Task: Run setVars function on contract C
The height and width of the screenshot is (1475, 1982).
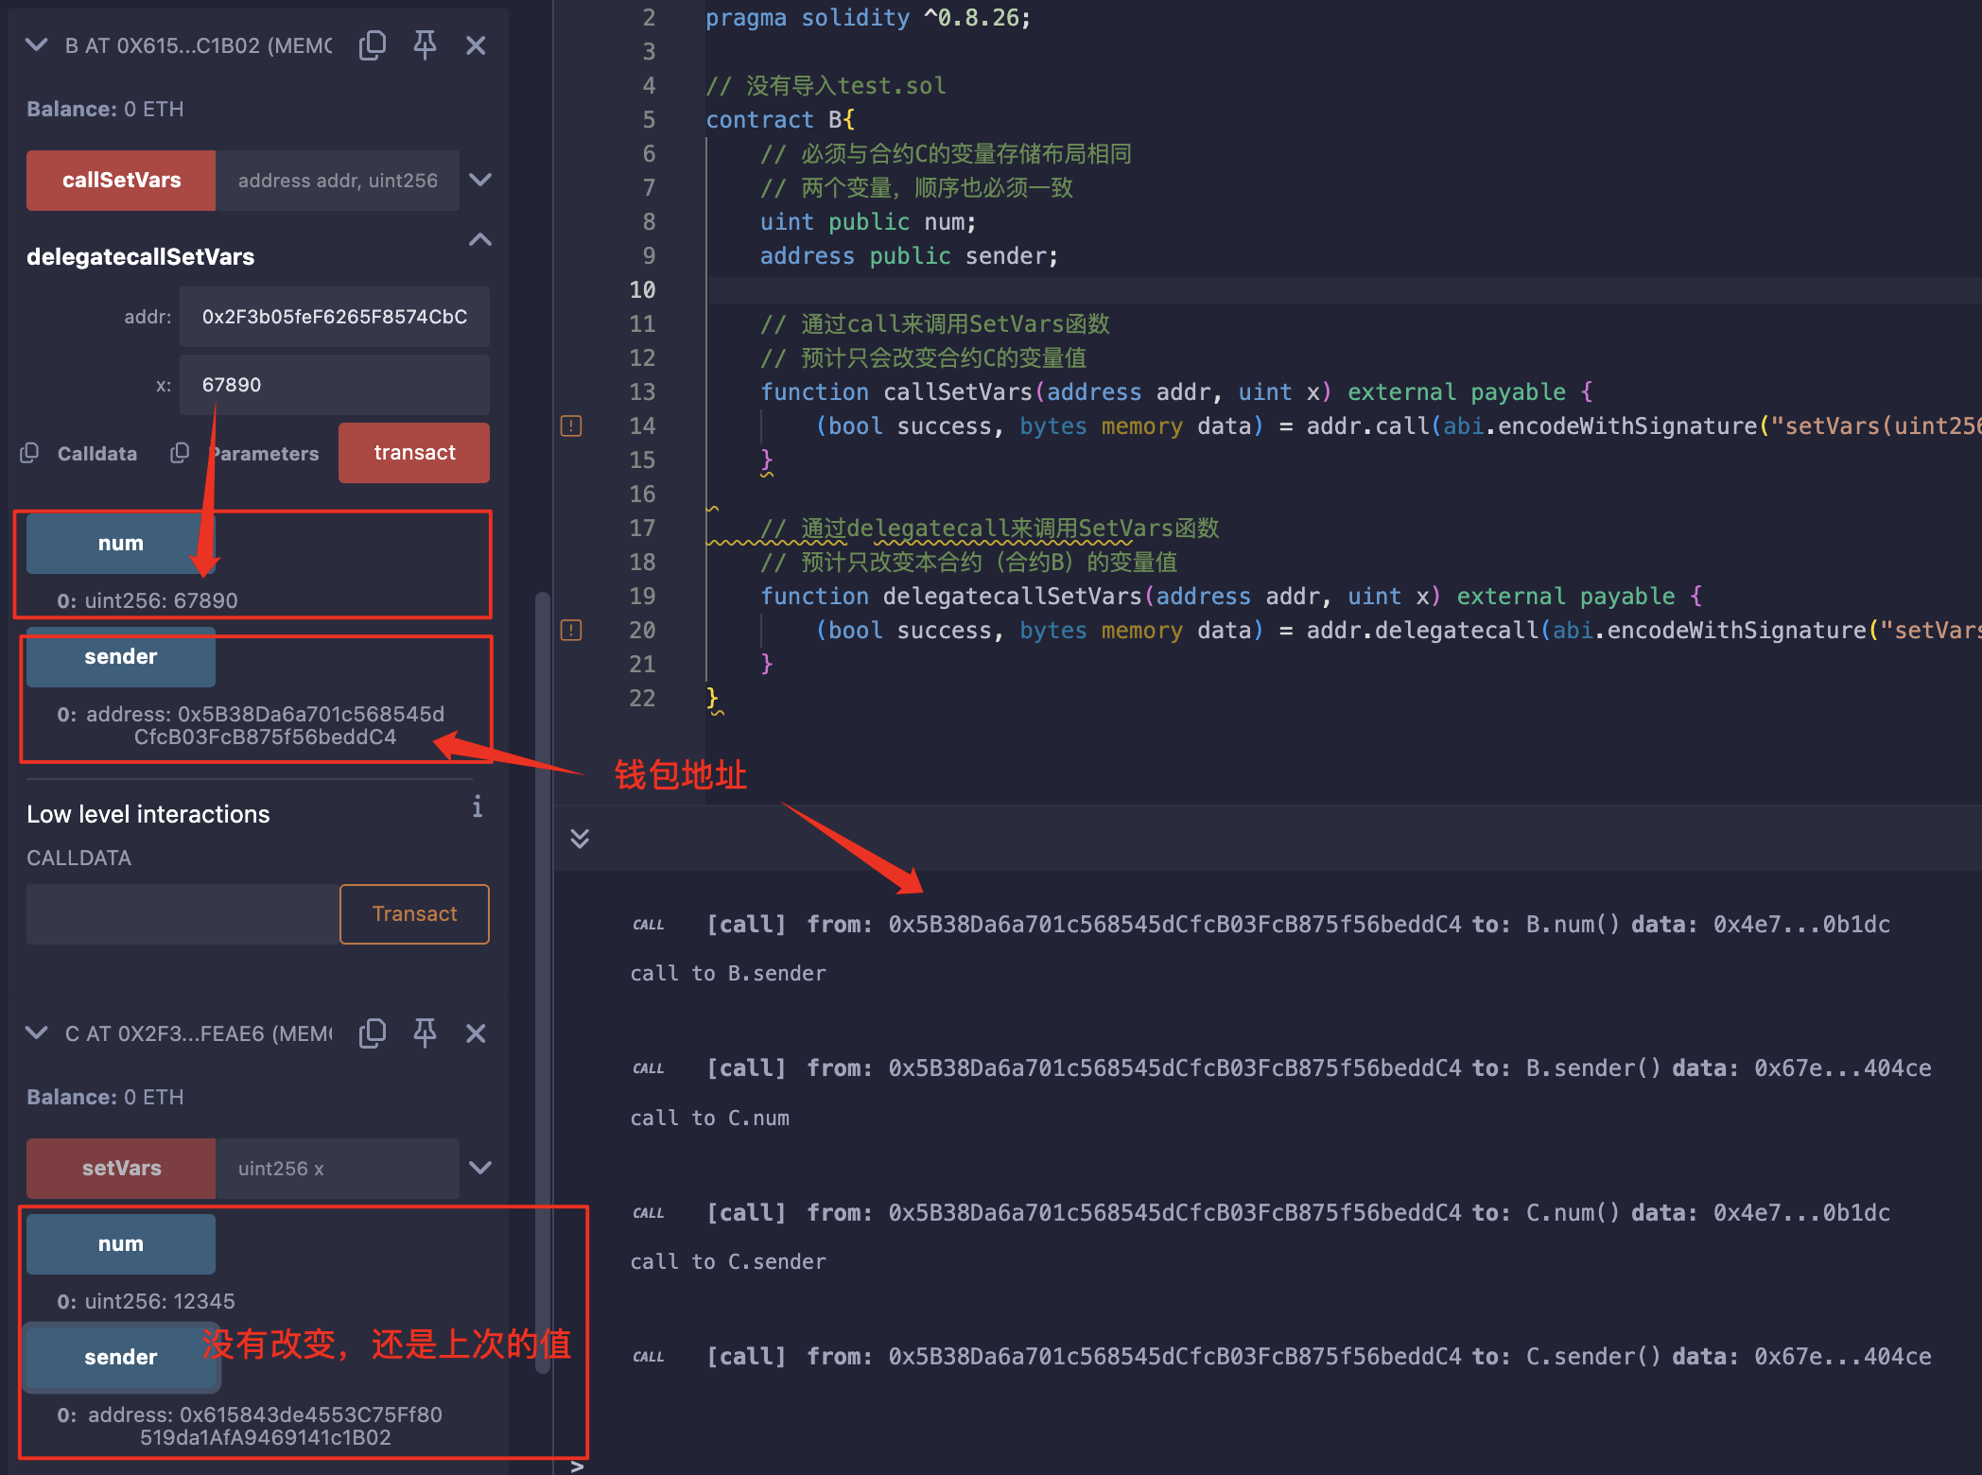Action: [121, 1169]
